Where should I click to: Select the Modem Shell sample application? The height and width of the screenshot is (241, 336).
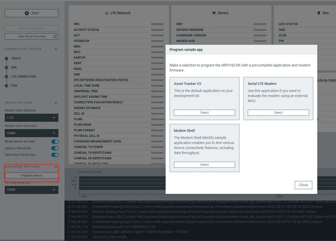[204, 164]
